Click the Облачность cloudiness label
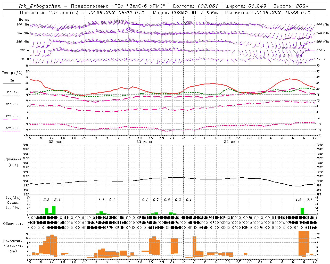 pyautogui.click(x=13, y=224)
